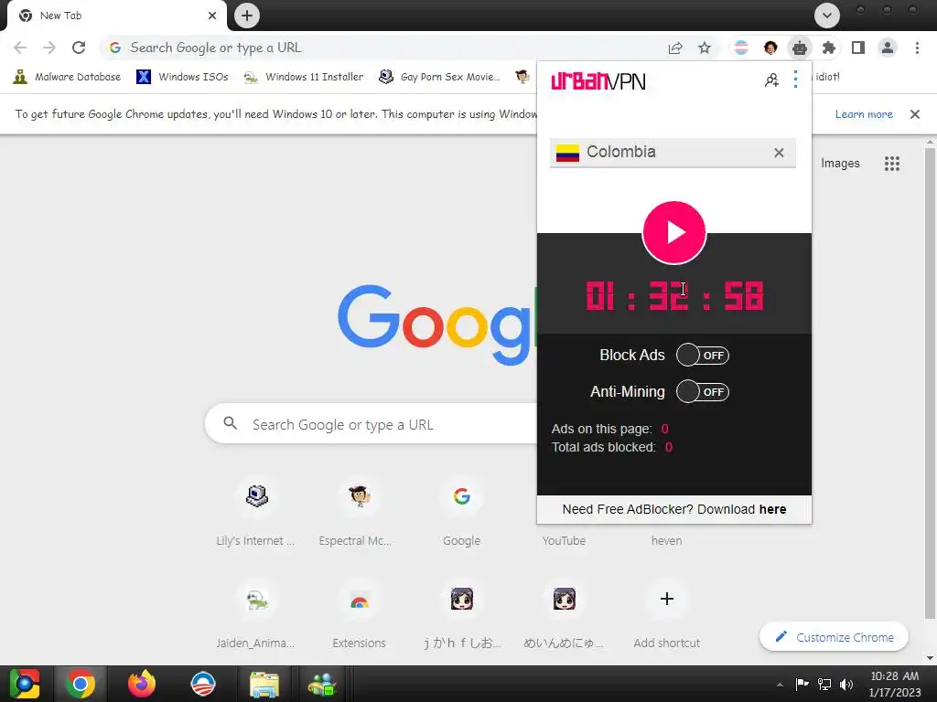The width and height of the screenshot is (937, 702).
Task: Go back to the previous page
Action: pyautogui.click(x=20, y=48)
